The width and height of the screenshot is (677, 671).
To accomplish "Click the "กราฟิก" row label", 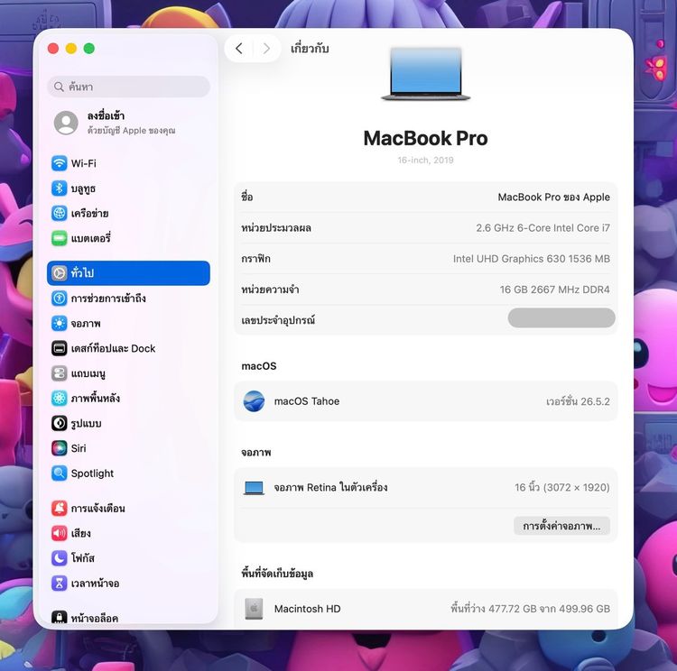I will [x=256, y=259].
